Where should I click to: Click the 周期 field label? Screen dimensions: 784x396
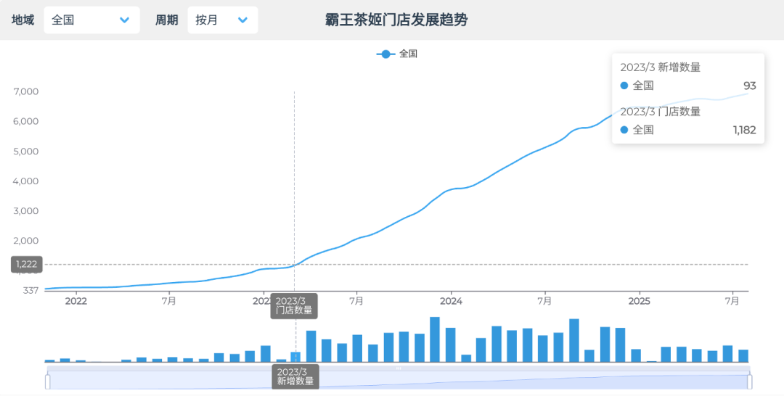(166, 20)
